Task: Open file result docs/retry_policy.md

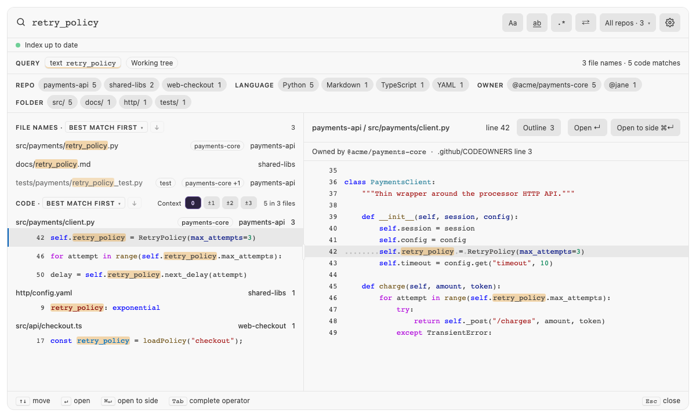Action: (155, 164)
